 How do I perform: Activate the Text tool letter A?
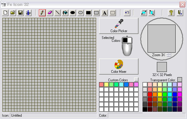pyautogui.click(x=105, y=13)
